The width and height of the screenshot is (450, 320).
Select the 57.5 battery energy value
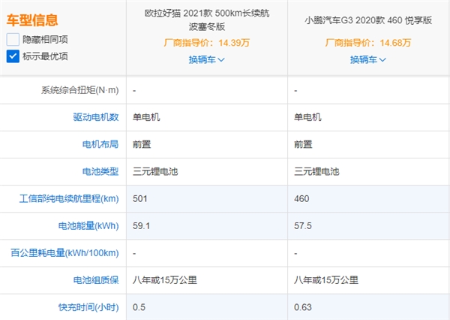303,225
